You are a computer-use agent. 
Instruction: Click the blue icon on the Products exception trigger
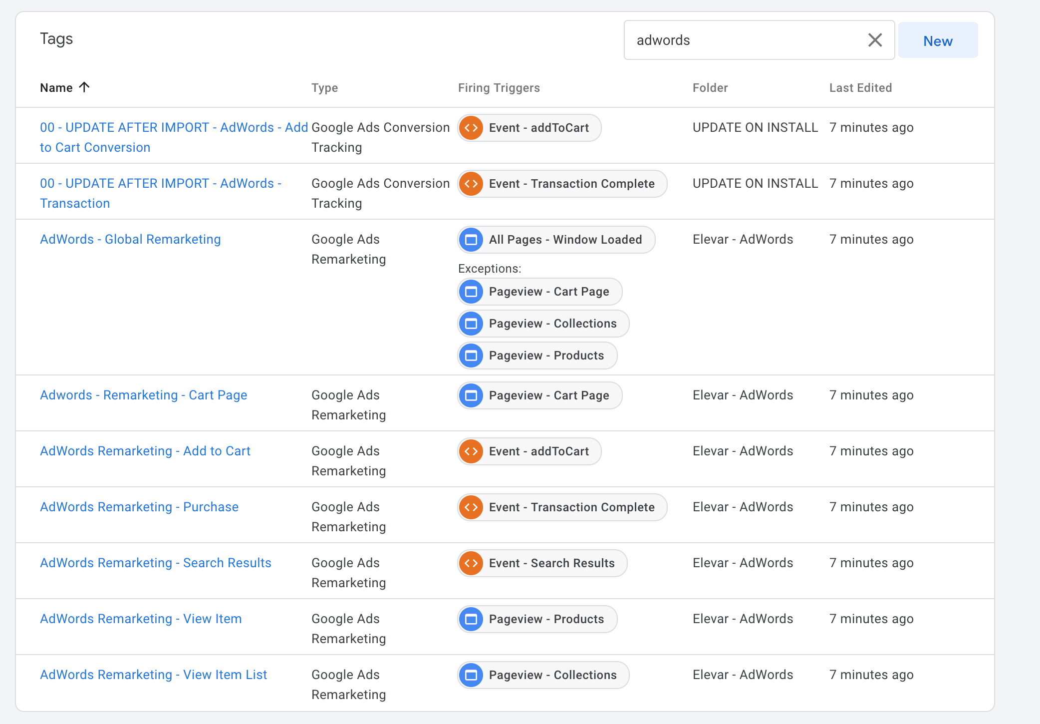(x=471, y=356)
